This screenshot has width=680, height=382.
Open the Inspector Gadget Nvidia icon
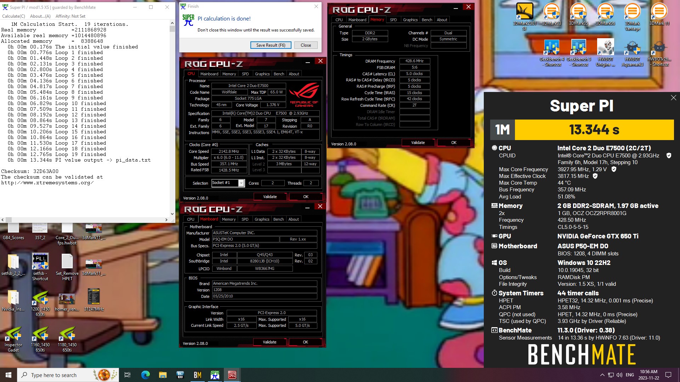coord(13,338)
